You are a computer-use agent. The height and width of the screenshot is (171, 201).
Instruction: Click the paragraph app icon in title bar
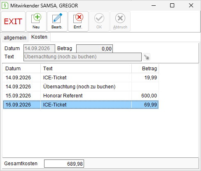[5, 5]
